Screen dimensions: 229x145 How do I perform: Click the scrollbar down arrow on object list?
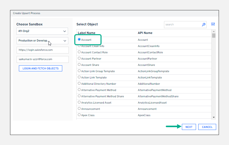point(214,117)
